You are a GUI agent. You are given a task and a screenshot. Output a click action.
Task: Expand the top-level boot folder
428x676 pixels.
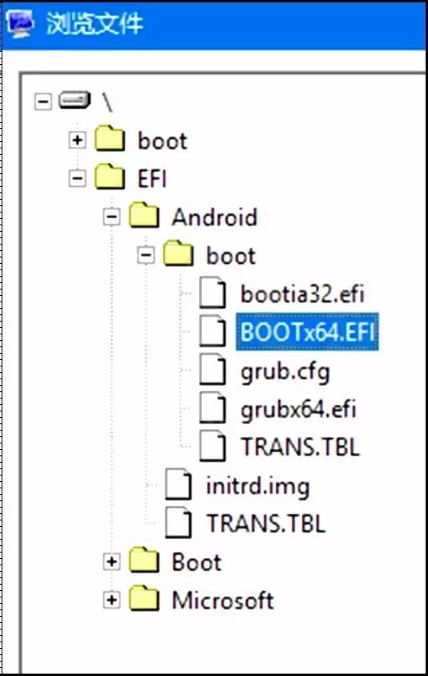click(78, 140)
